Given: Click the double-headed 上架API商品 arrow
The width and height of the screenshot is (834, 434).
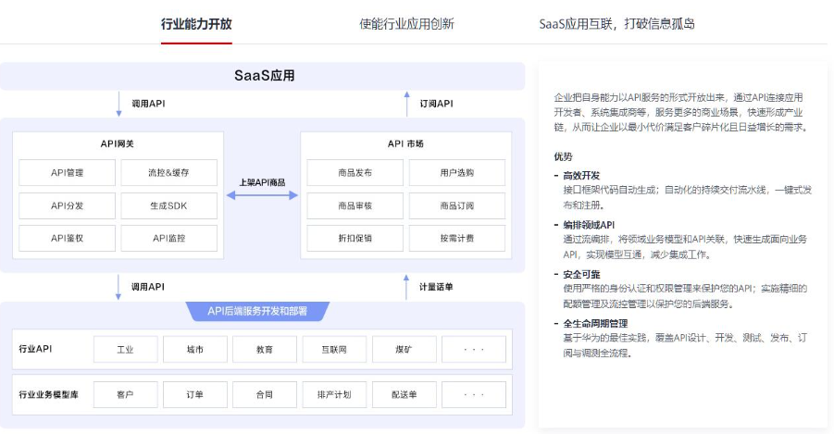Looking at the screenshot, I should click(x=262, y=195).
